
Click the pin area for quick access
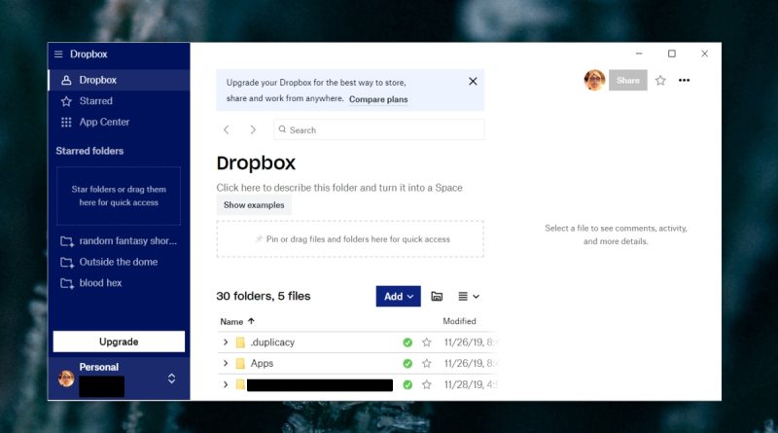350,238
